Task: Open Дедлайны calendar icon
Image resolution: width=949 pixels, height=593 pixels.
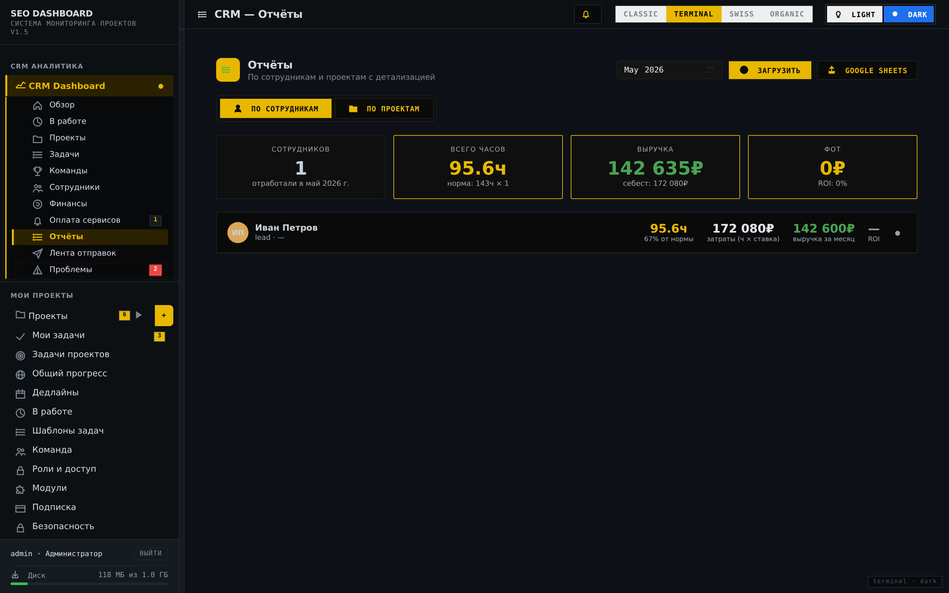Action: click(x=20, y=393)
